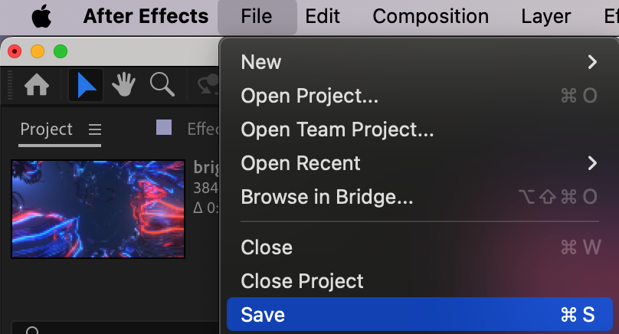The width and height of the screenshot is (619, 334).
Task: Click the Effect Controls panel color square
Action: pyautogui.click(x=164, y=128)
